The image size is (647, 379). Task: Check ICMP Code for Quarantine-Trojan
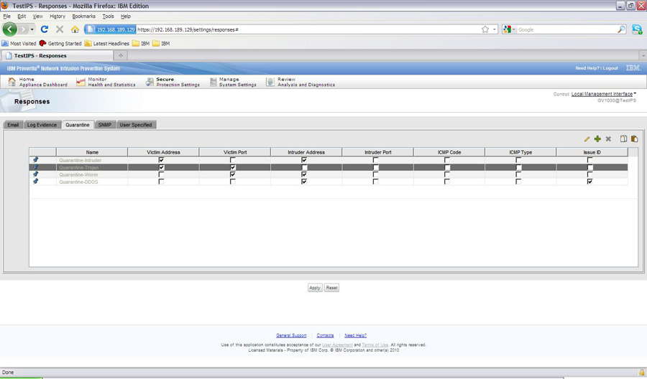pos(447,167)
